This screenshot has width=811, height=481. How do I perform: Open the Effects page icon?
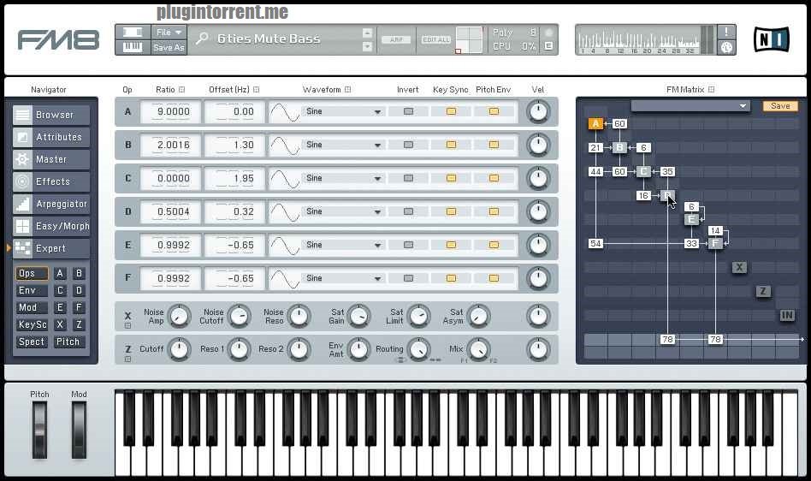click(22, 181)
